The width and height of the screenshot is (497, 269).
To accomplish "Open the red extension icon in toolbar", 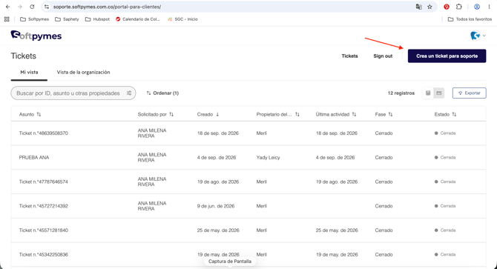I will pos(447,7).
